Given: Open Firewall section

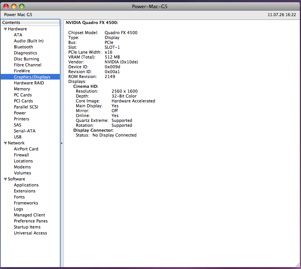Looking at the screenshot, I should [21, 155].
